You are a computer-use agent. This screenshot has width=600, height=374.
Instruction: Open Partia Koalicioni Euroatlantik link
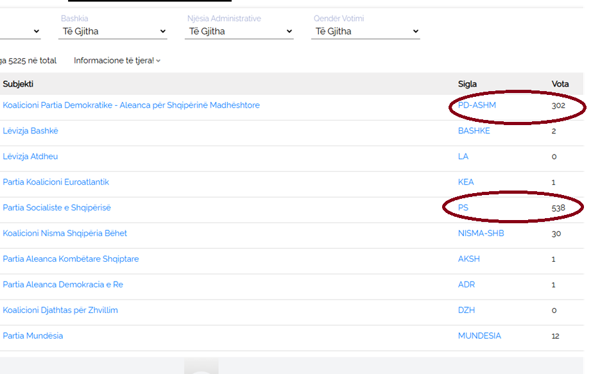point(56,182)
